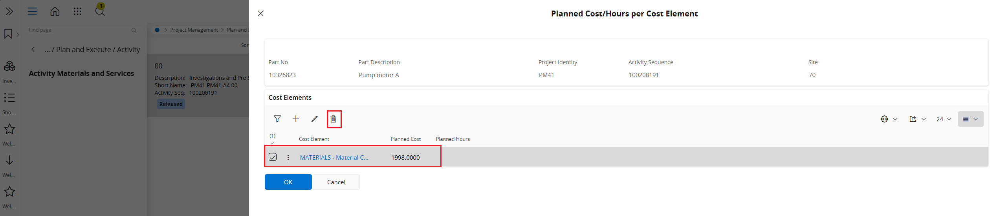
Task: Toggle the select-all rows indicator (1)
Action: [x=272, y=139]
